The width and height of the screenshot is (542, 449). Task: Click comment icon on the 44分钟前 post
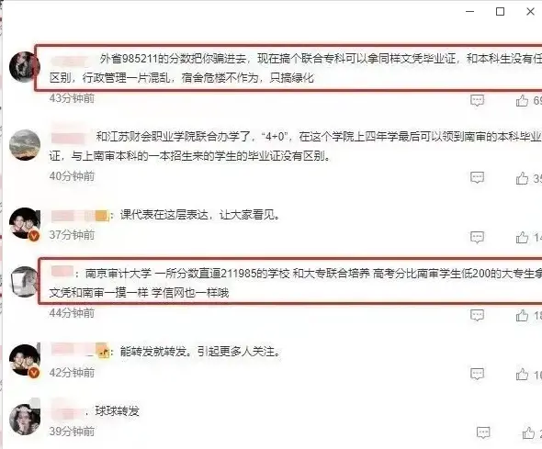pyautogui.click(x=477, y=315)
